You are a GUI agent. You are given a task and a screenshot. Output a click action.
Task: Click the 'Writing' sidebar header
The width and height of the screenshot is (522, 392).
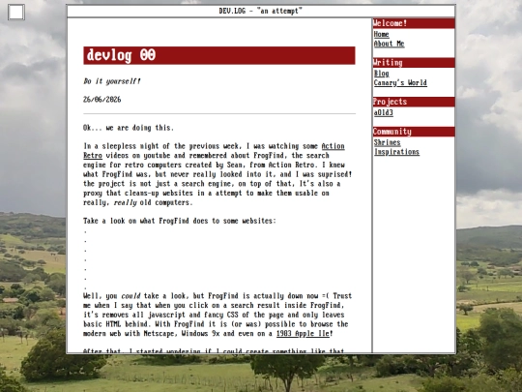click(414, 63)
